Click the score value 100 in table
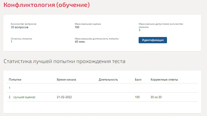The height and width of the screenshot is (116, 207). click(137, 97)
